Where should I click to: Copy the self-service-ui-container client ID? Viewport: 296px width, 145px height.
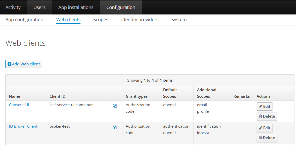tap(115, 105)
